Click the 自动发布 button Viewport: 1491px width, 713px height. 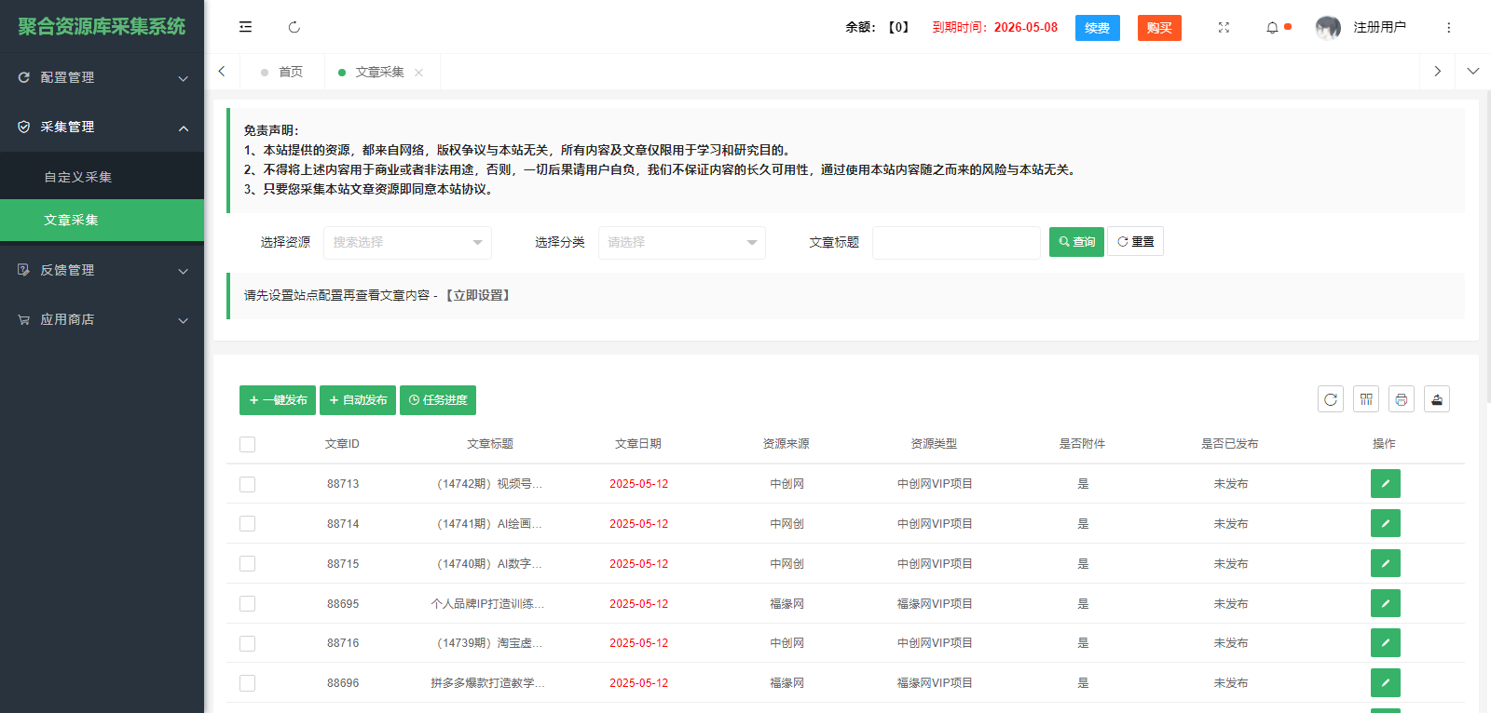tap(358, 400)
